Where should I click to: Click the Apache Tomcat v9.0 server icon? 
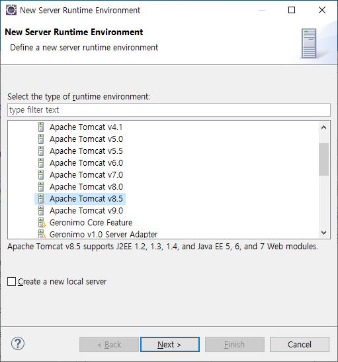tap(41, 211)
